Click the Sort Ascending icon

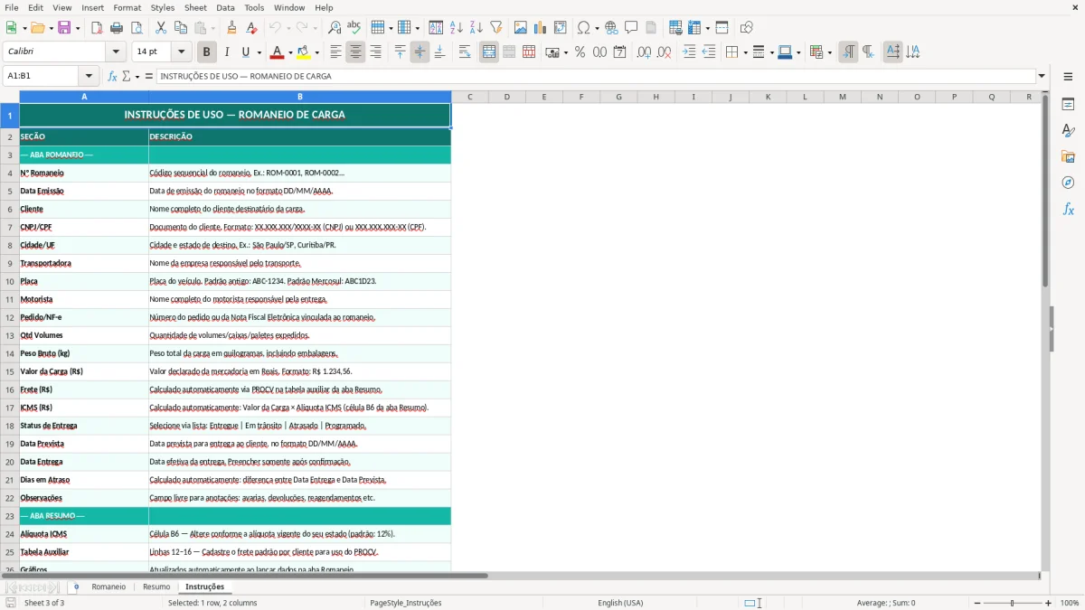pos(457,28)
